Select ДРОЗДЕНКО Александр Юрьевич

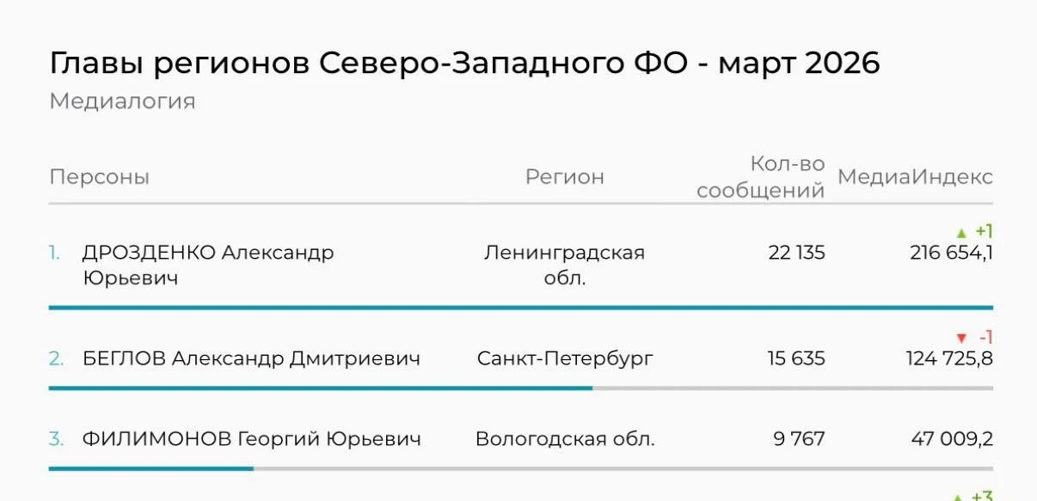207,265
